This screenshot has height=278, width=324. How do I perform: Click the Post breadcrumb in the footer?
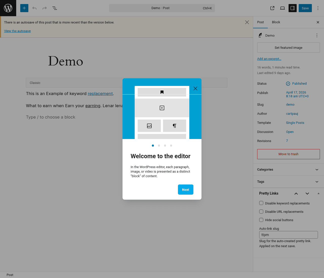pos(10,275)
